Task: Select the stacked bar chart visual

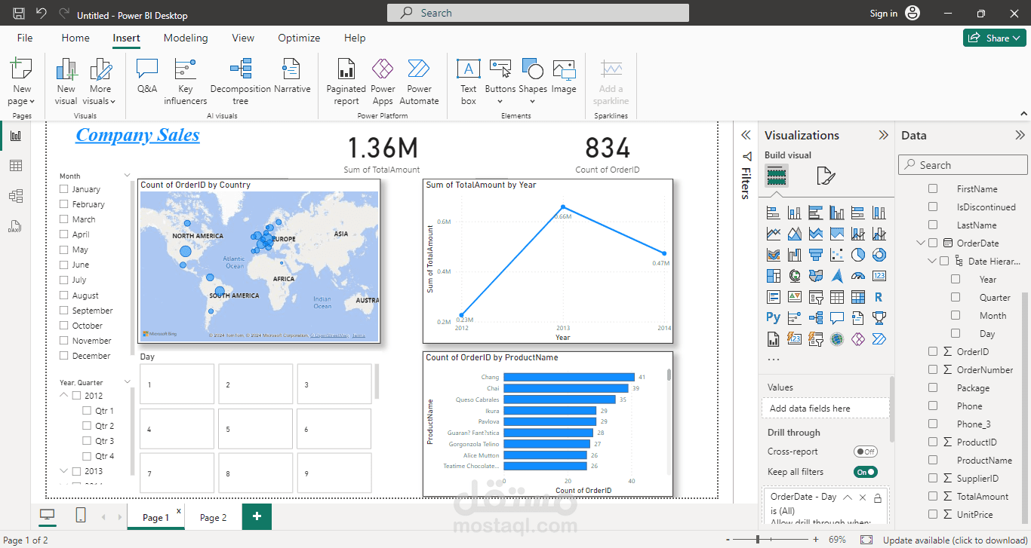Action: [x=773, y=213]
